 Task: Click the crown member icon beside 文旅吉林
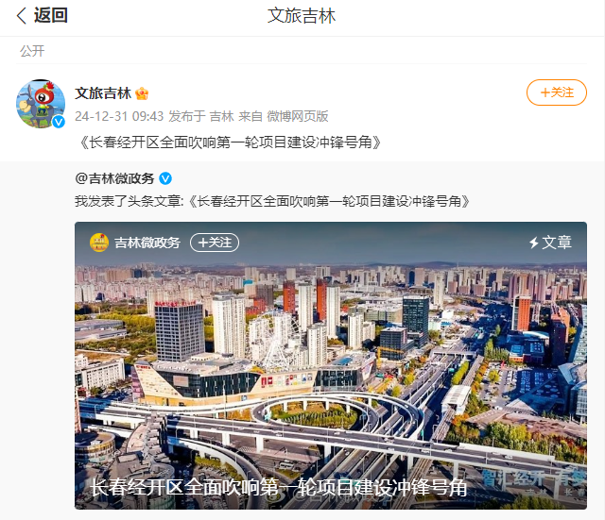point(142,93)
